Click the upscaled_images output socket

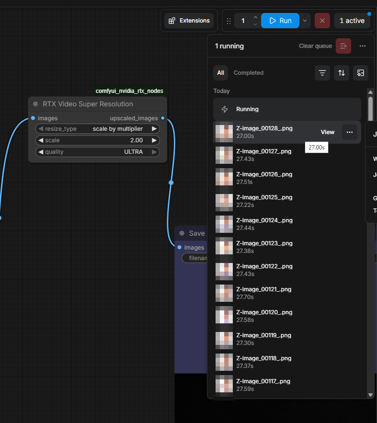click(x=162, y=118)
